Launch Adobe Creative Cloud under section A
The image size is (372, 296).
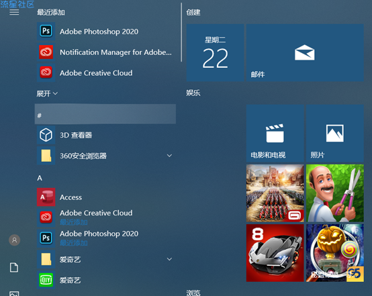[x=96, y=213]
